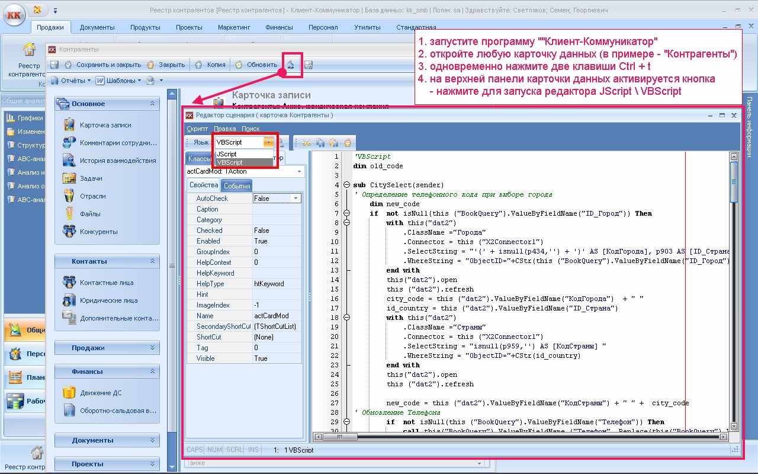Open История взаимодействия item
Image resolution: width=758 pixels, height=474 pixels.
pyautogui.click(x=110, y=161)
